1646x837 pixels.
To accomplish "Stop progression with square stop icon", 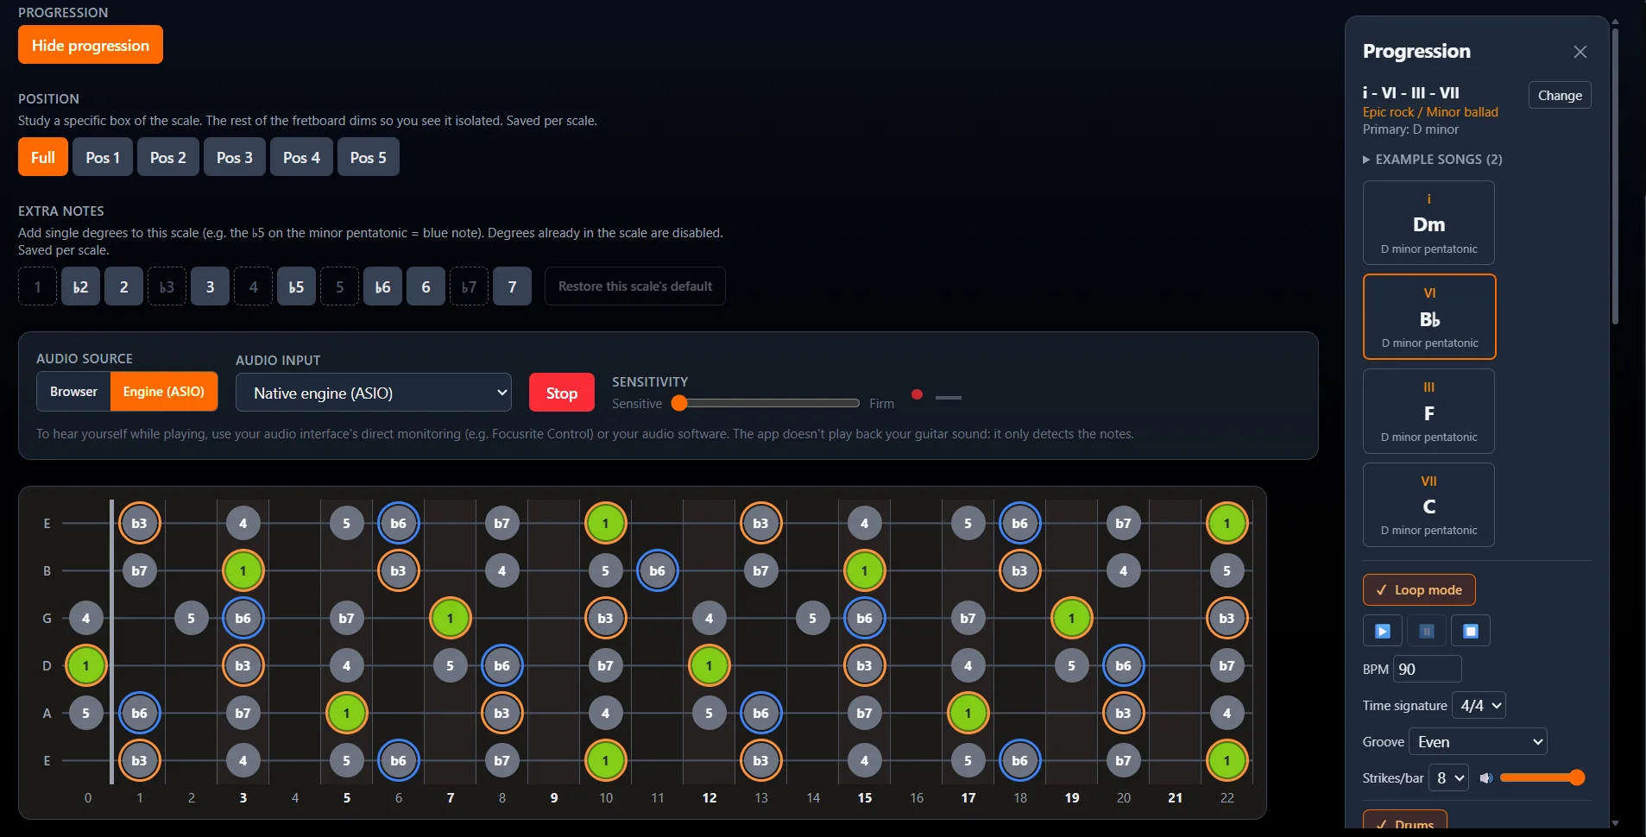I will (1470, 631).
